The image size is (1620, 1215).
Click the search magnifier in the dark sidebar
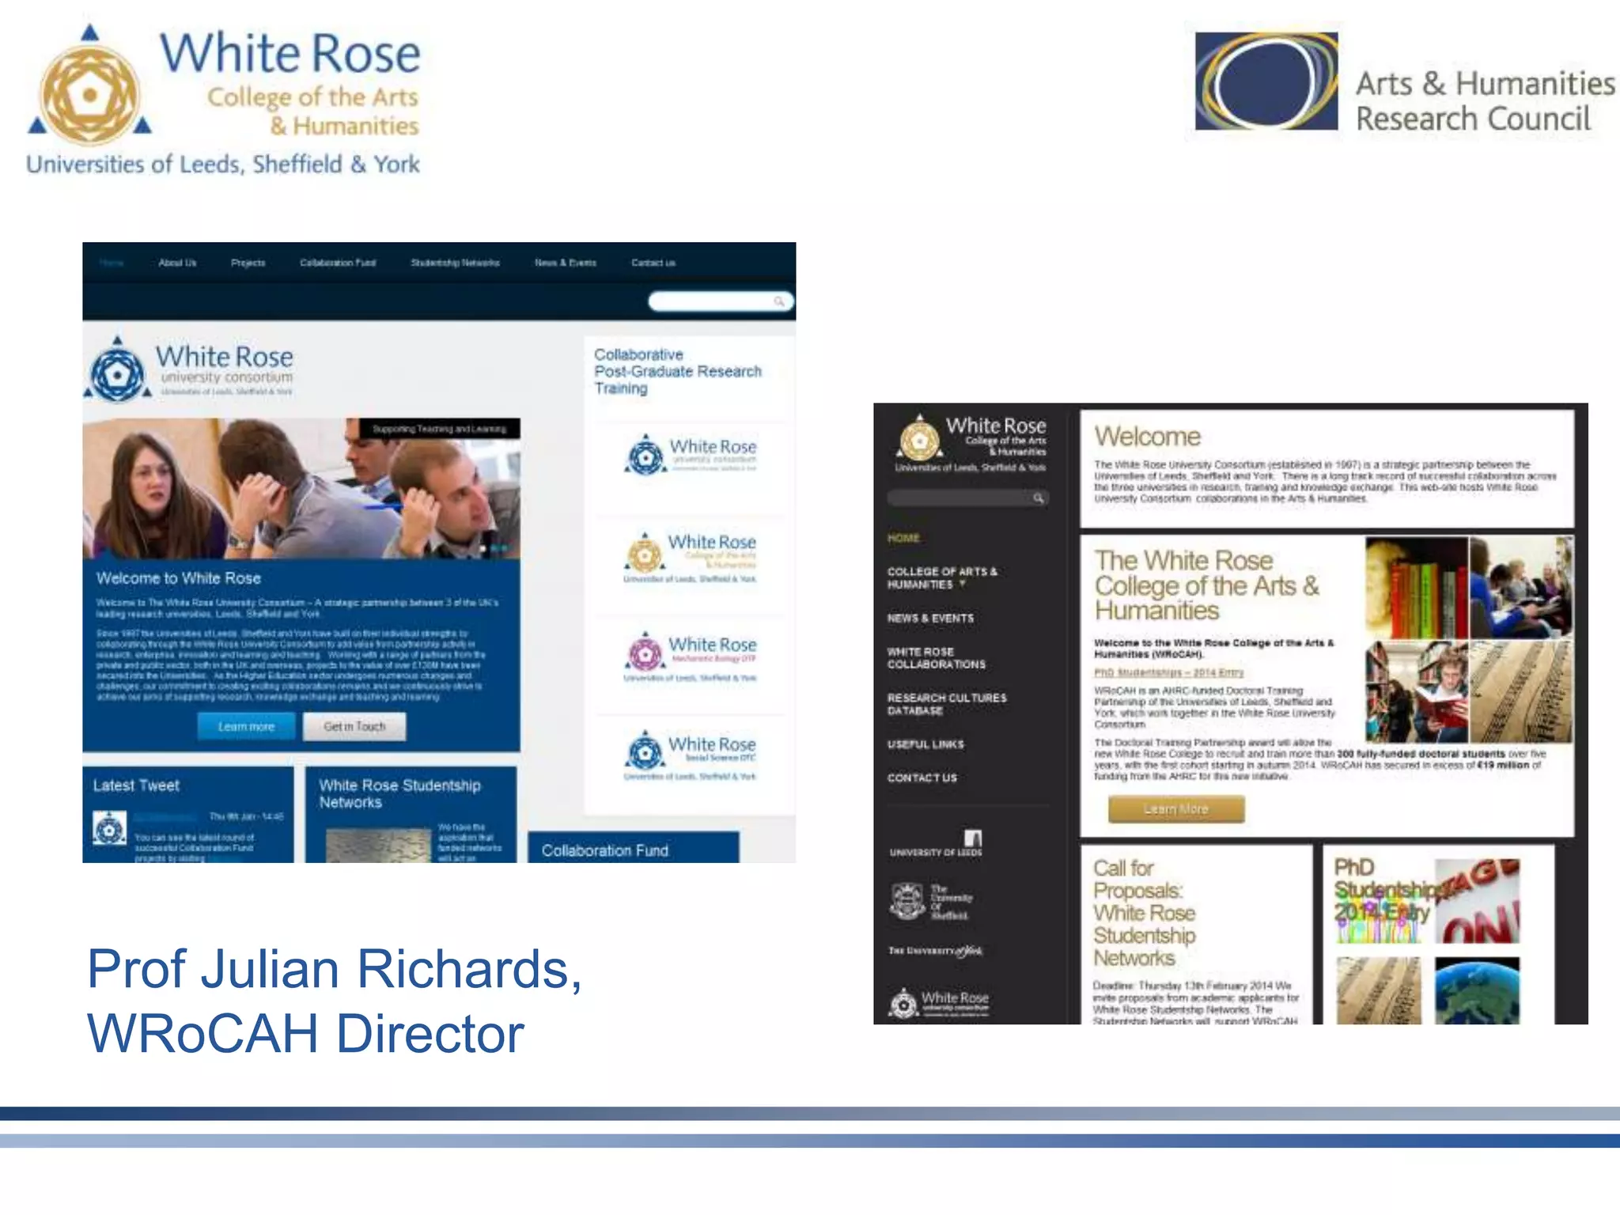[x=1038, y=498]
